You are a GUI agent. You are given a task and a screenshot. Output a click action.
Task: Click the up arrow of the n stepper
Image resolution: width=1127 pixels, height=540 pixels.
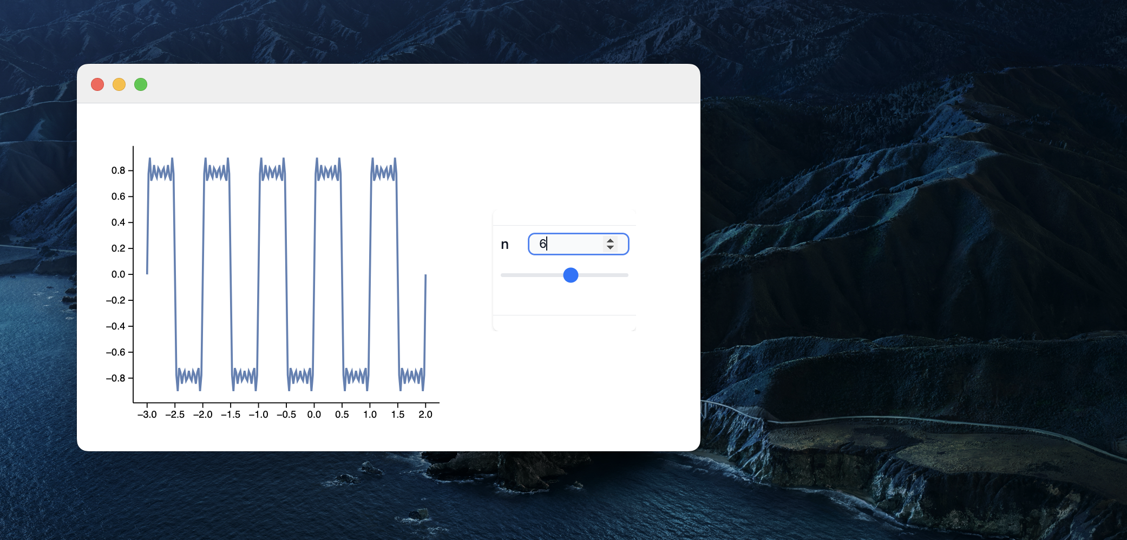click(610, 241)
